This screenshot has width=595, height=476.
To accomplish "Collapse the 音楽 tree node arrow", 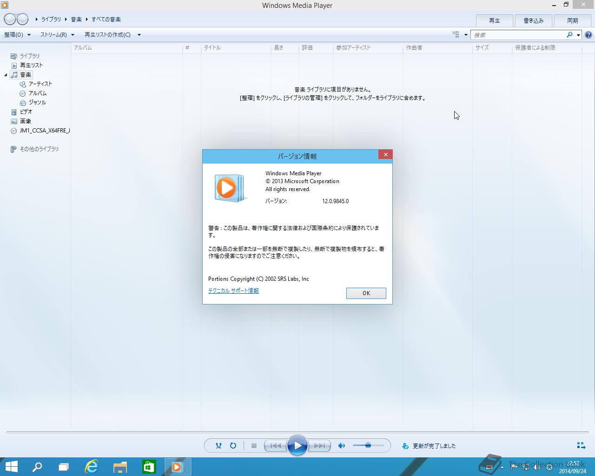I will 6,75.
